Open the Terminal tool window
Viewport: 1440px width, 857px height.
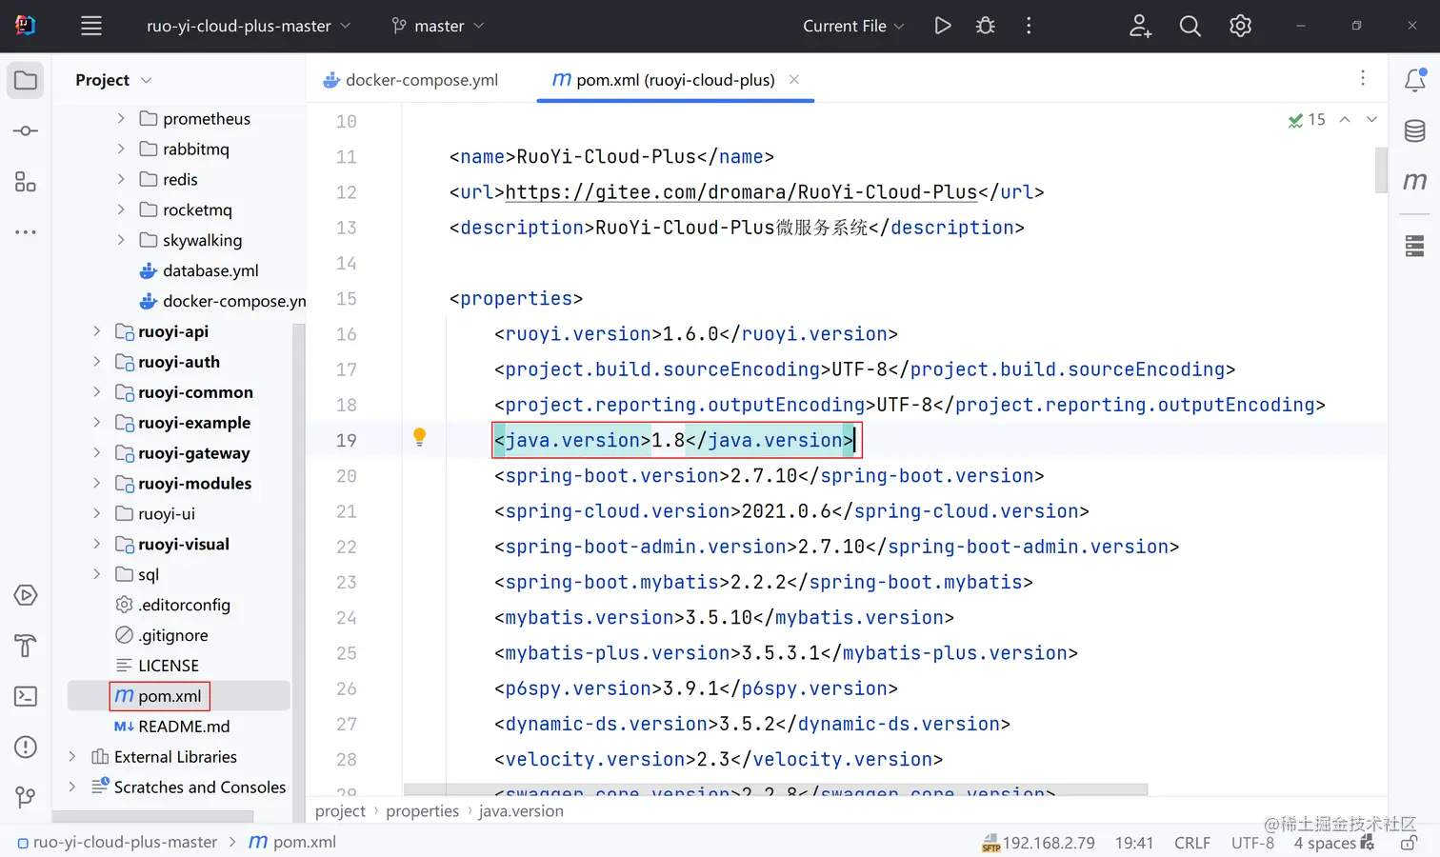(x=26, y=696)
